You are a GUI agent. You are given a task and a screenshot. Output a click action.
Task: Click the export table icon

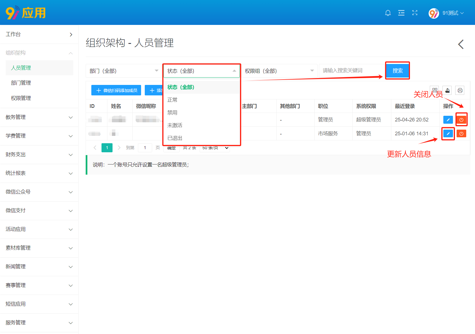point(447,91)
